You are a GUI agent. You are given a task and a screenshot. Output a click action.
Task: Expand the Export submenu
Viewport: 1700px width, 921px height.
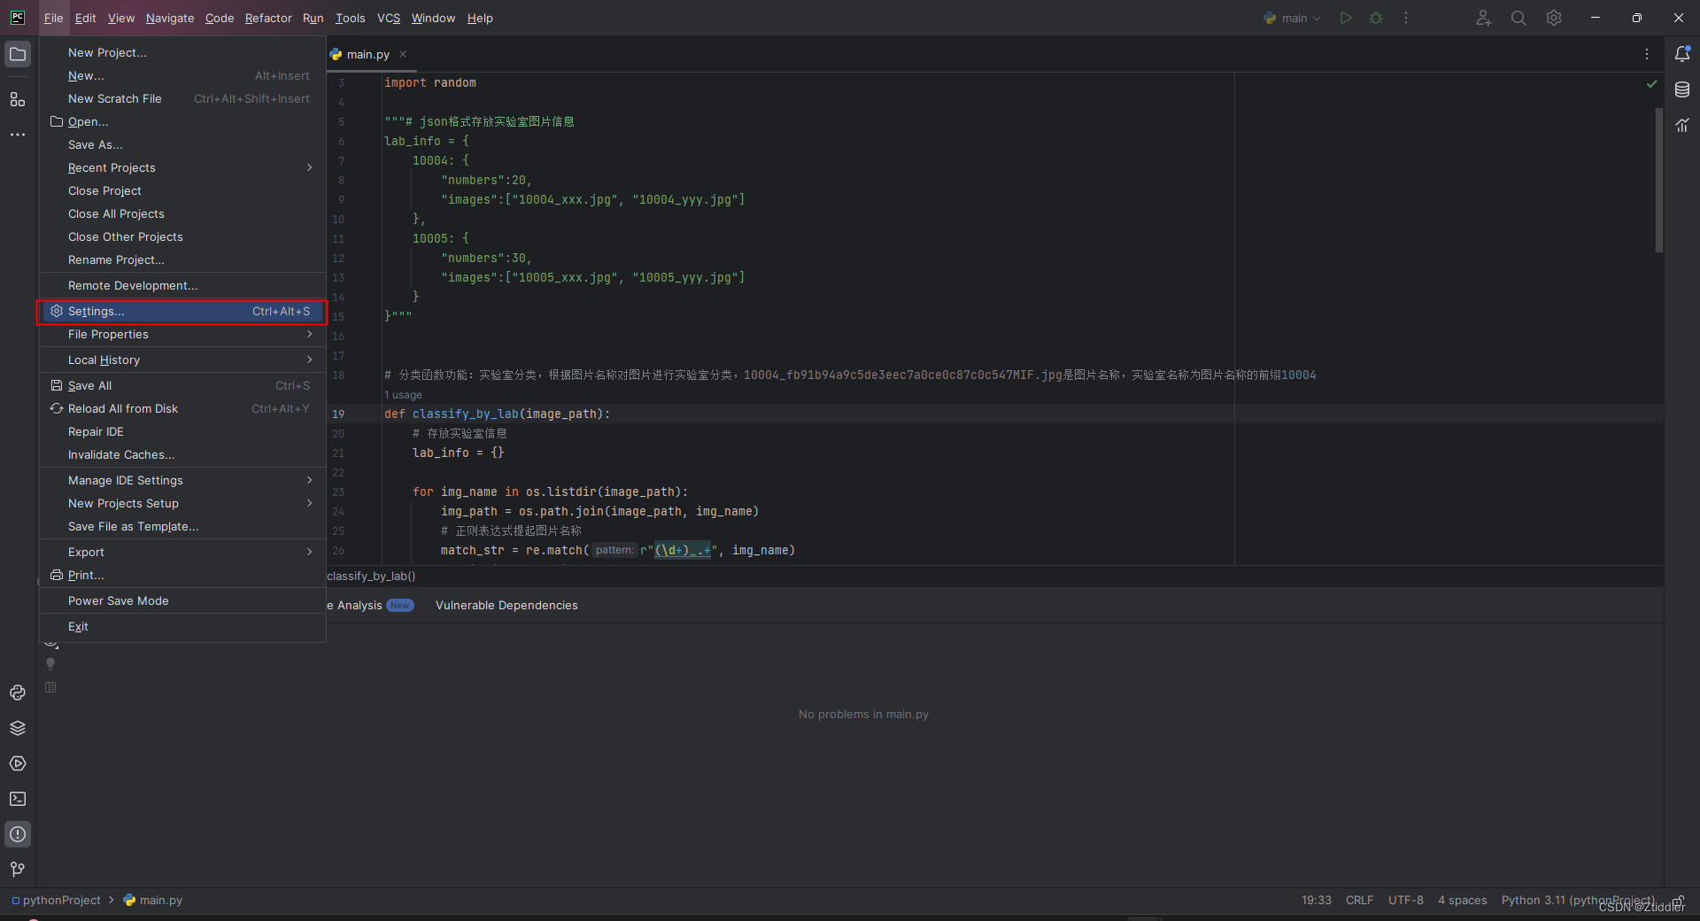tap(85, 552)
